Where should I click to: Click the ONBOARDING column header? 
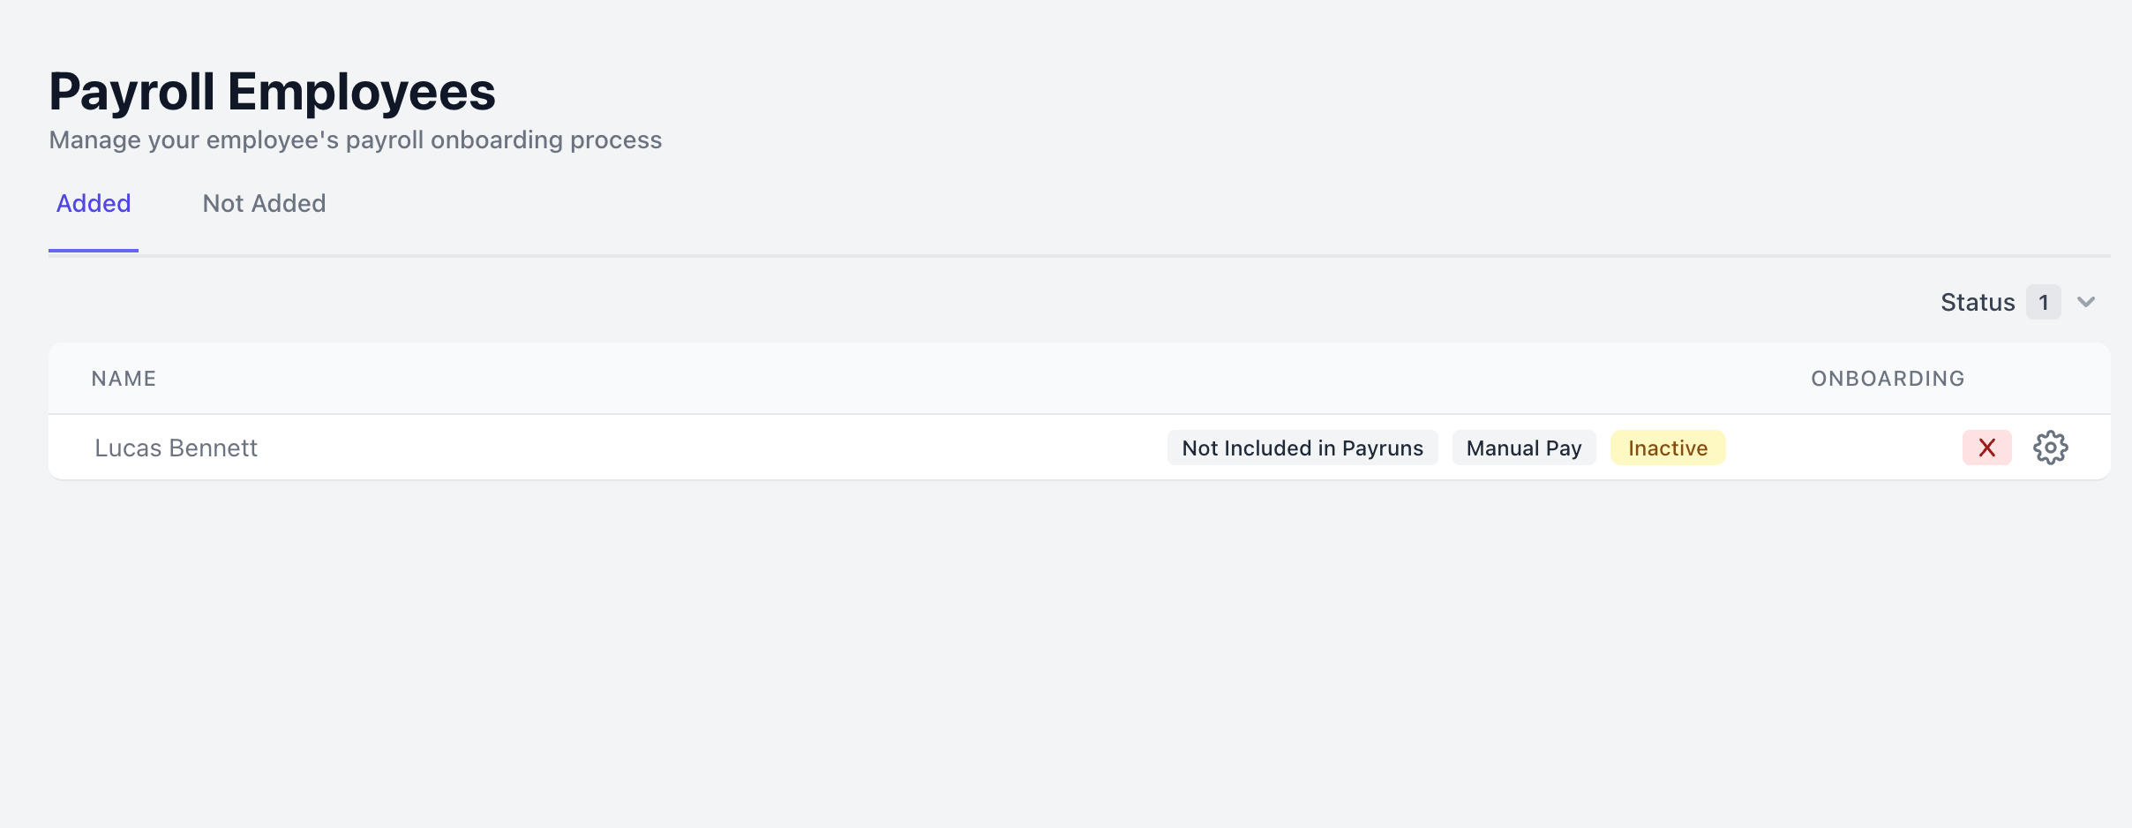(1888, 379)
